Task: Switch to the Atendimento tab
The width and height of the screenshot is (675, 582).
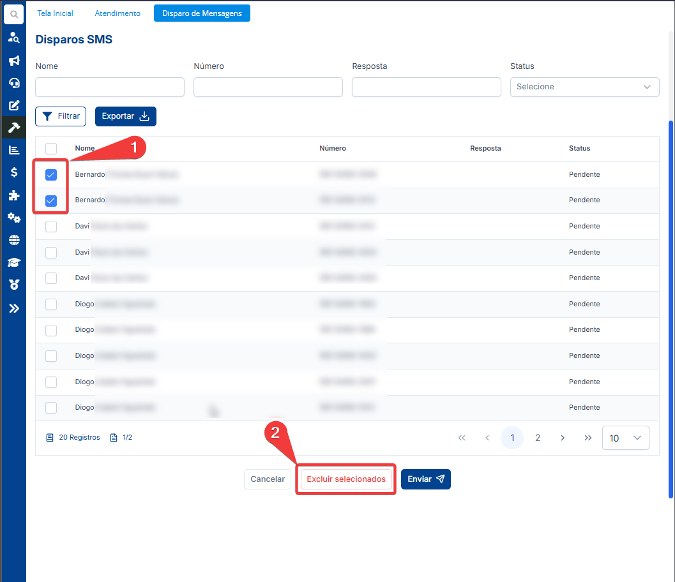Action: (x=118, y=13)
